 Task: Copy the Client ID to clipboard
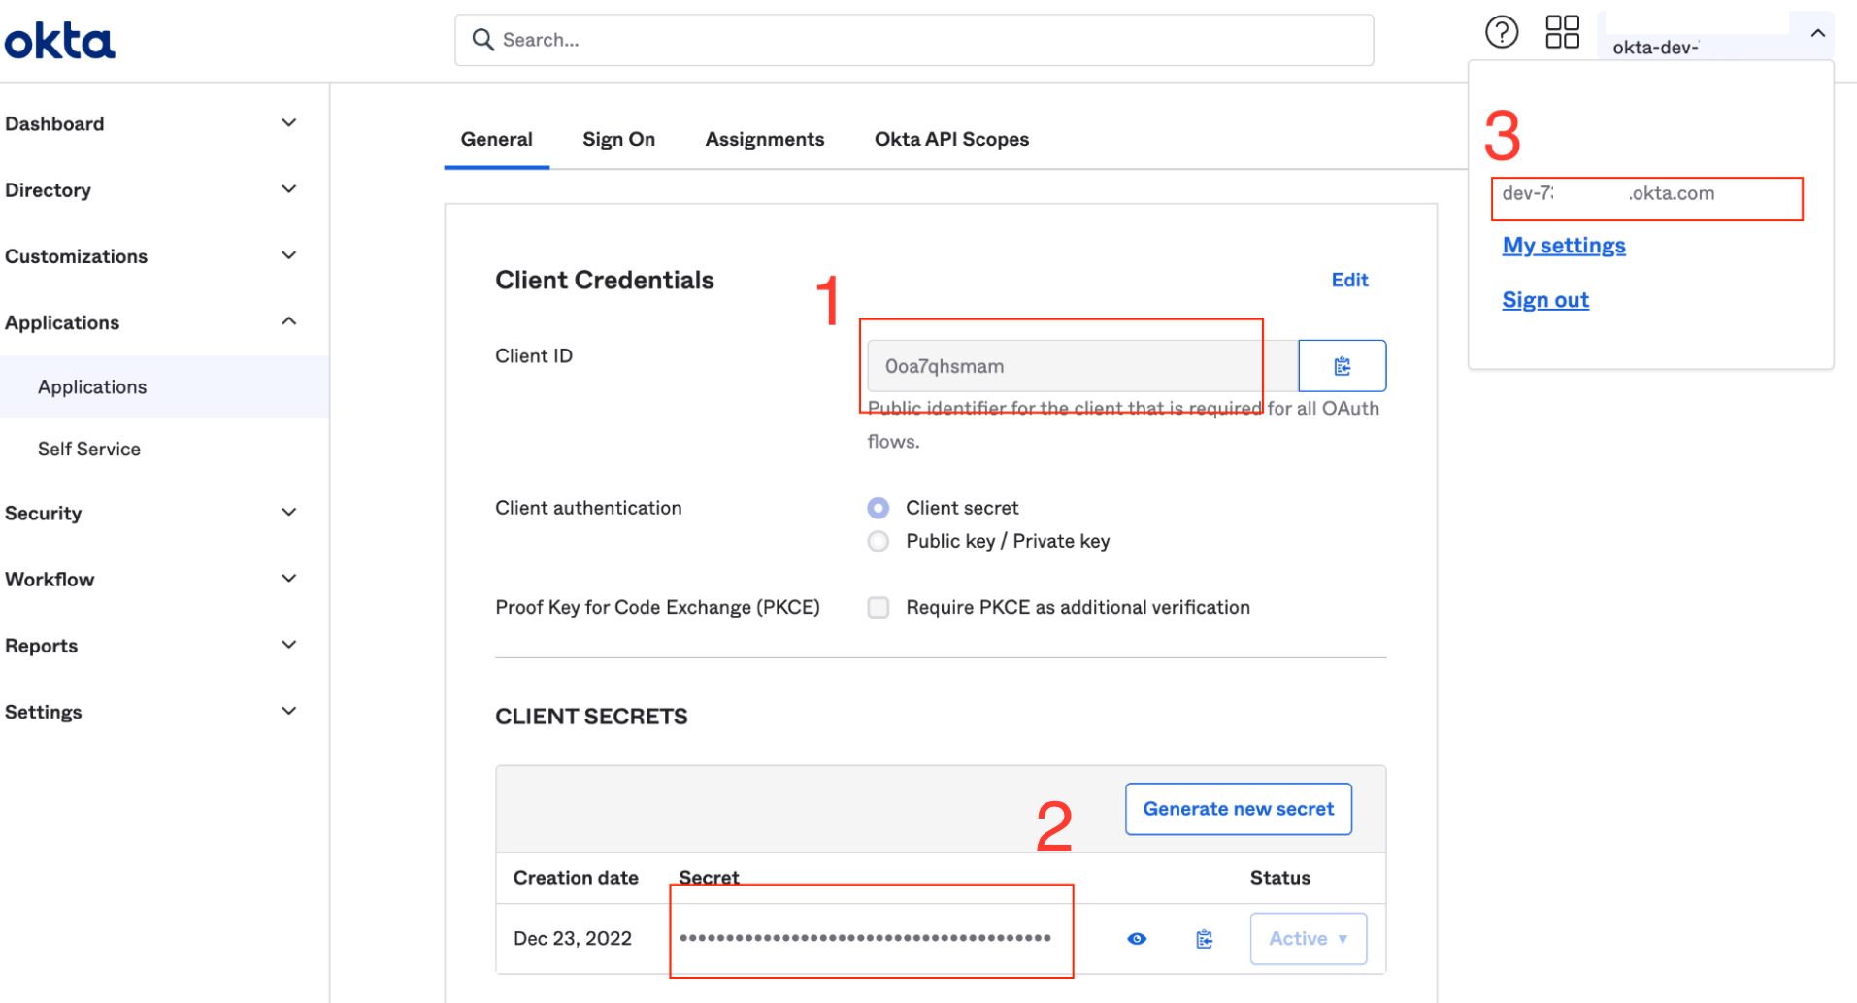coord(1342,366)
